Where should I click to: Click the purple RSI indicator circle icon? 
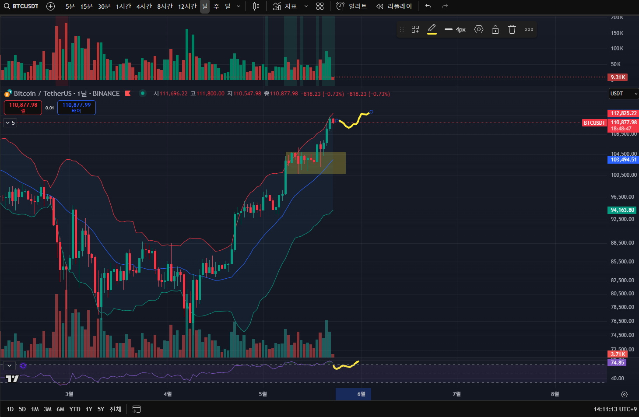click(x=23, y=366)
